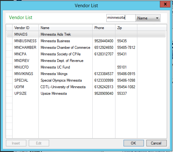
Task: Select CDTL--University of Minnesota
Action: (63, 87)
